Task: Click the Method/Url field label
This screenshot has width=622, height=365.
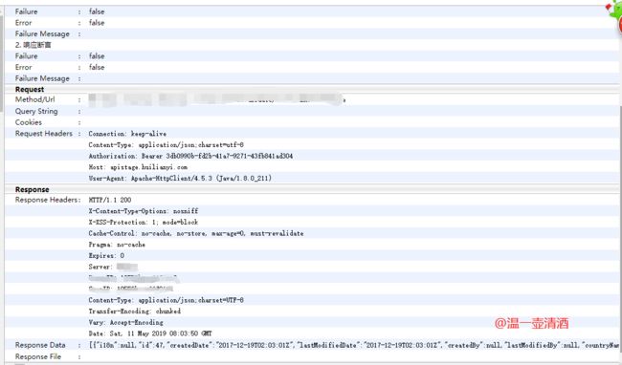Action: (34, 99)
